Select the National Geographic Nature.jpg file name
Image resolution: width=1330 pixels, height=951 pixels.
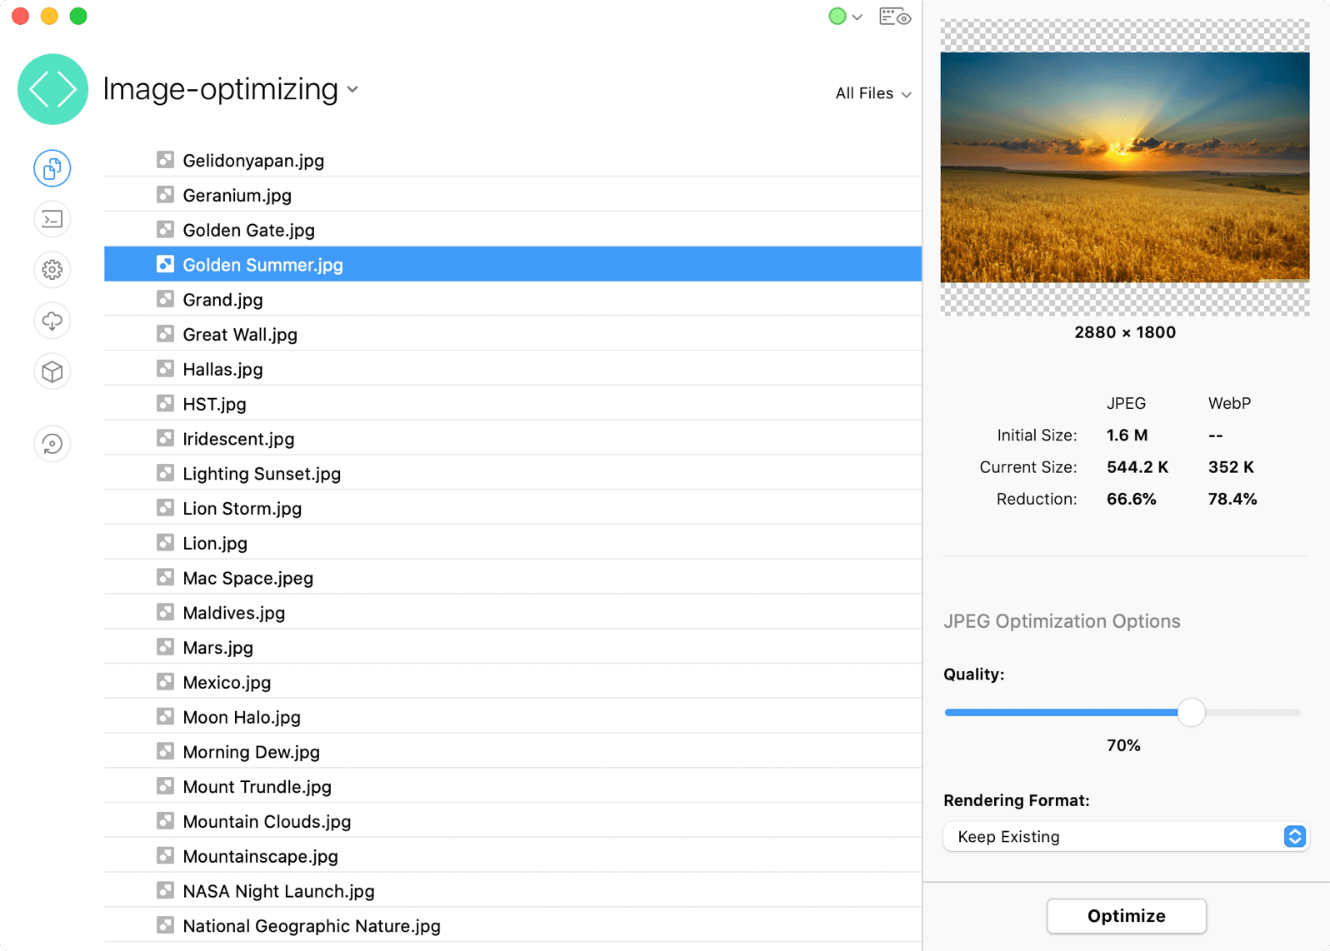[312, 926]
